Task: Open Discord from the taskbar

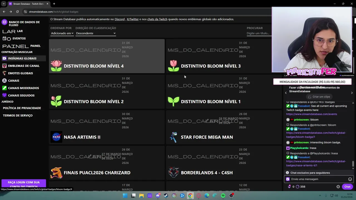Action: pyautogui.click(x=158, y=196)
